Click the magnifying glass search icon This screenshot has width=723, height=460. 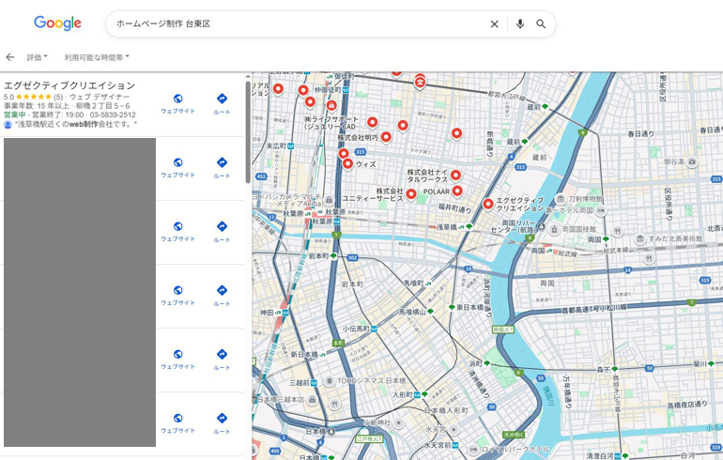point(542,24)
